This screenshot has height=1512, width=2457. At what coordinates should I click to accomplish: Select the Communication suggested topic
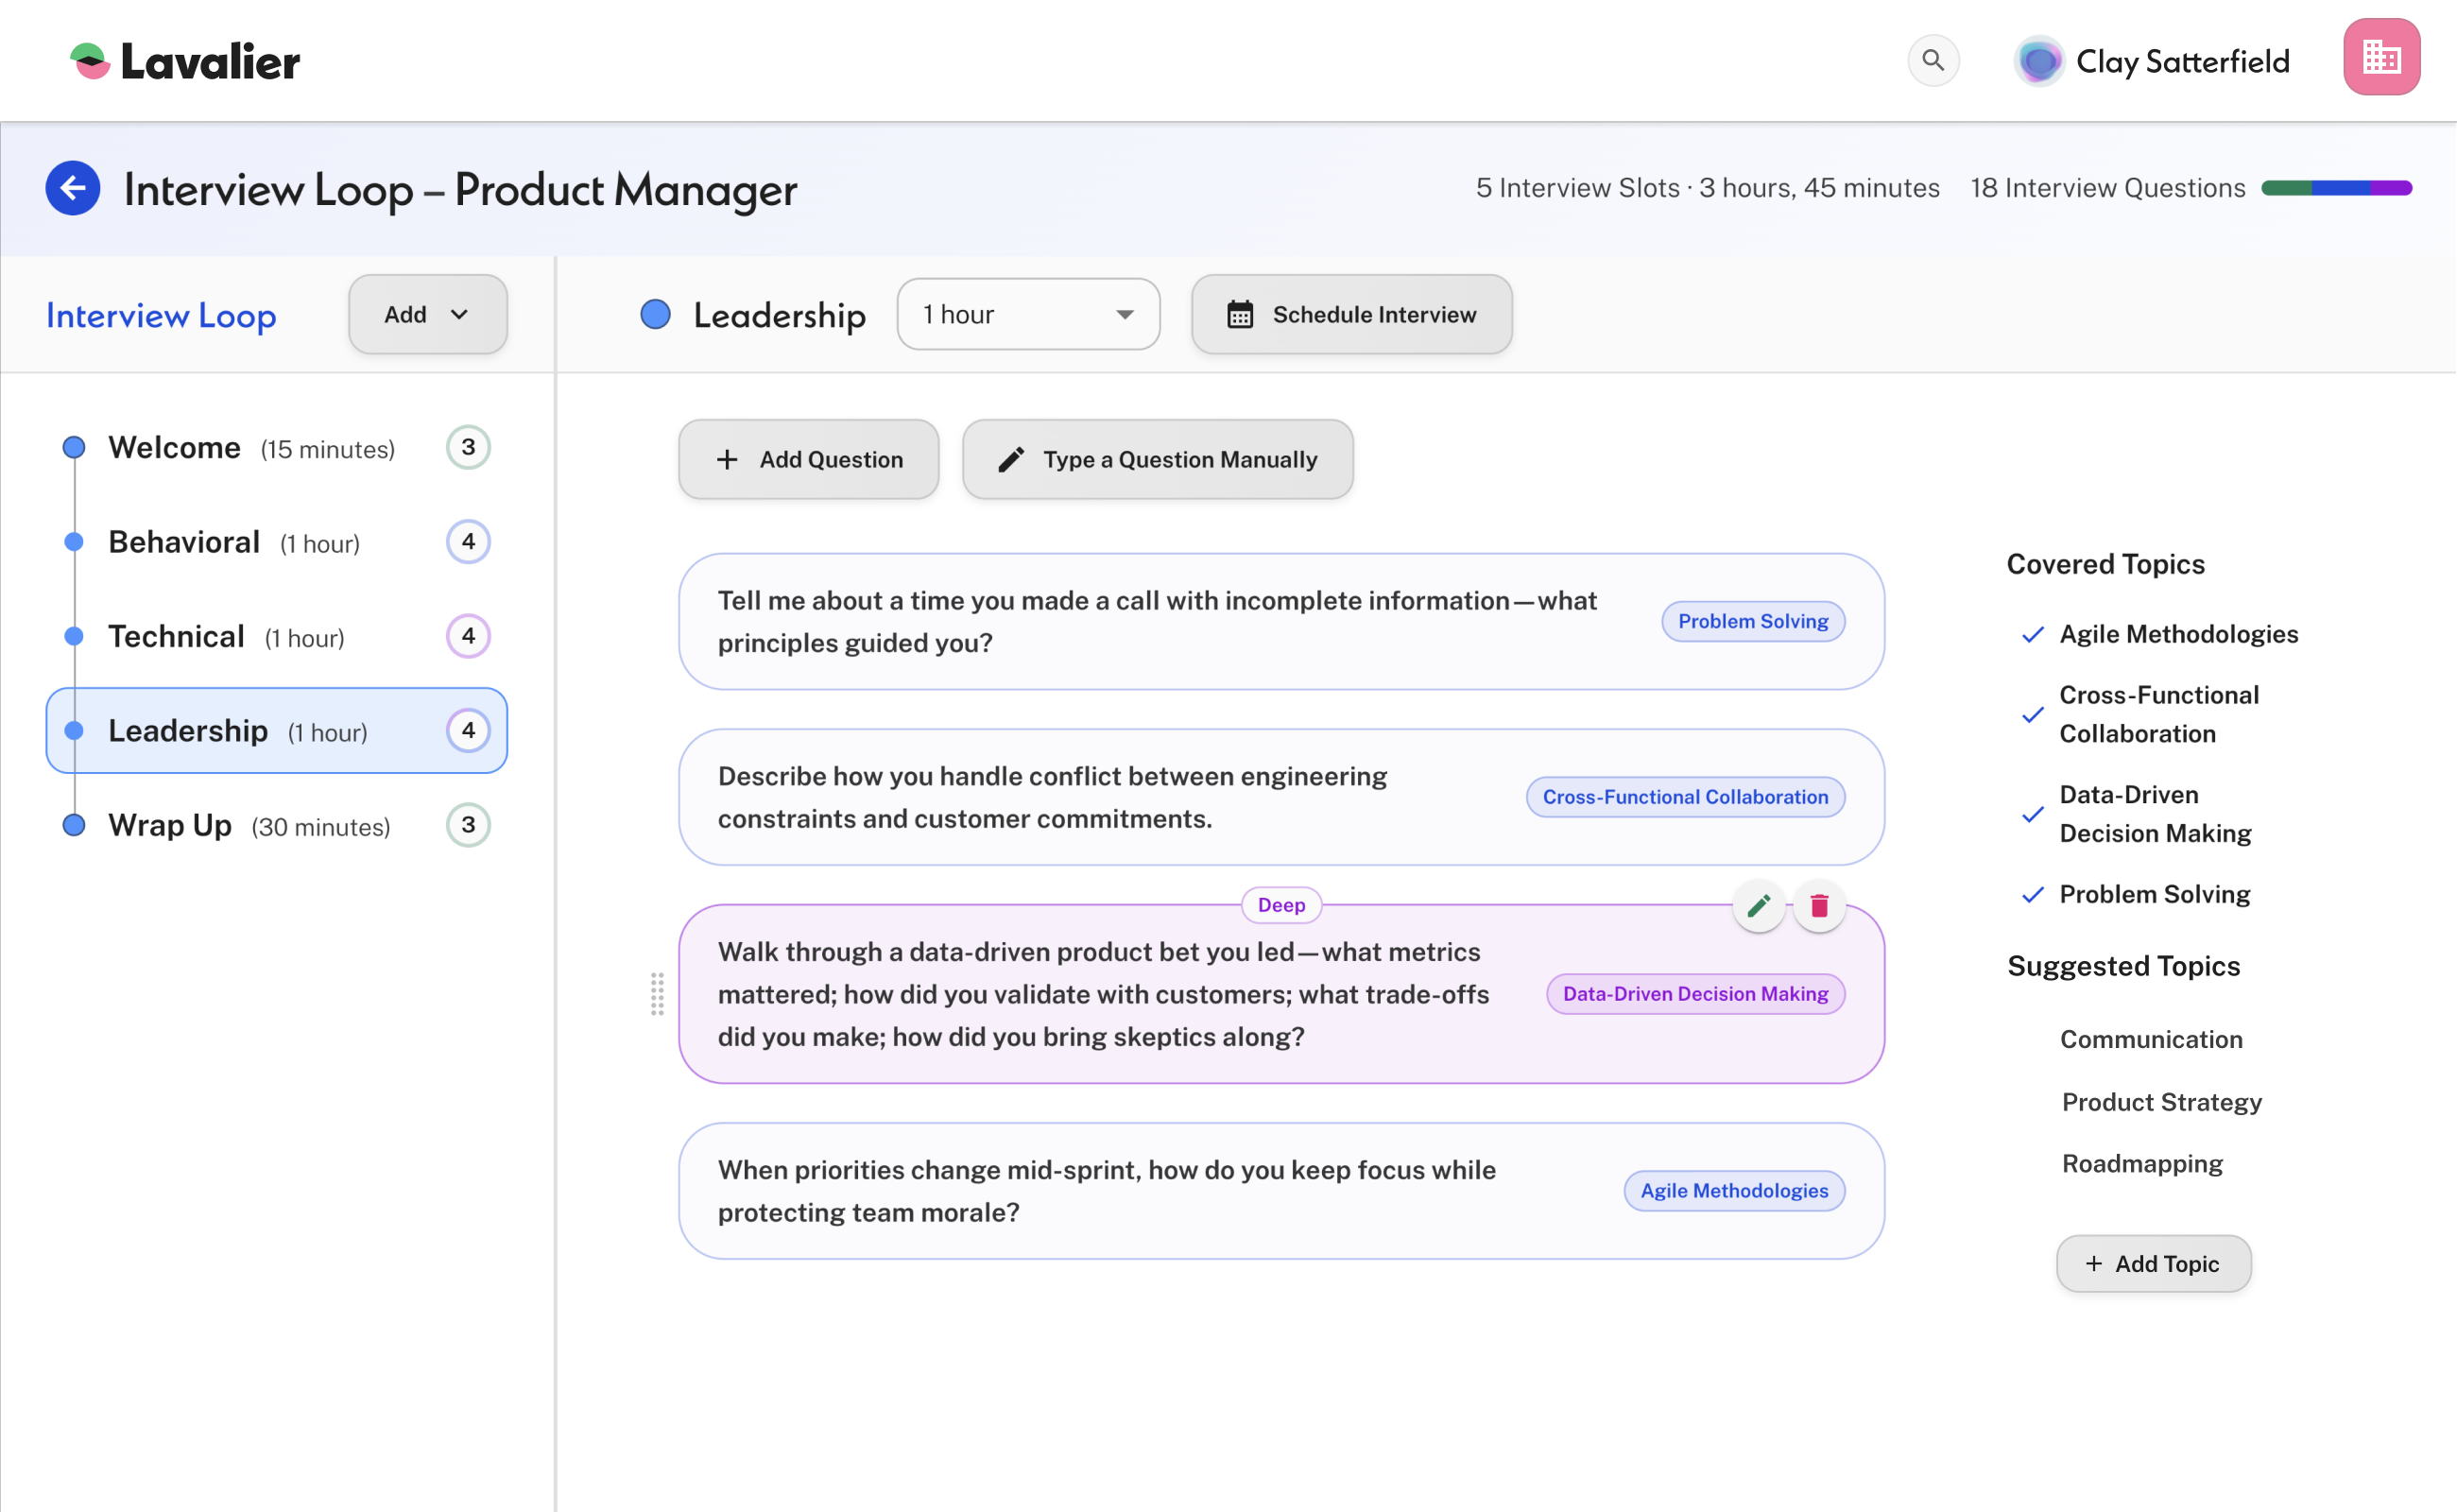tap(2151, 1039)
